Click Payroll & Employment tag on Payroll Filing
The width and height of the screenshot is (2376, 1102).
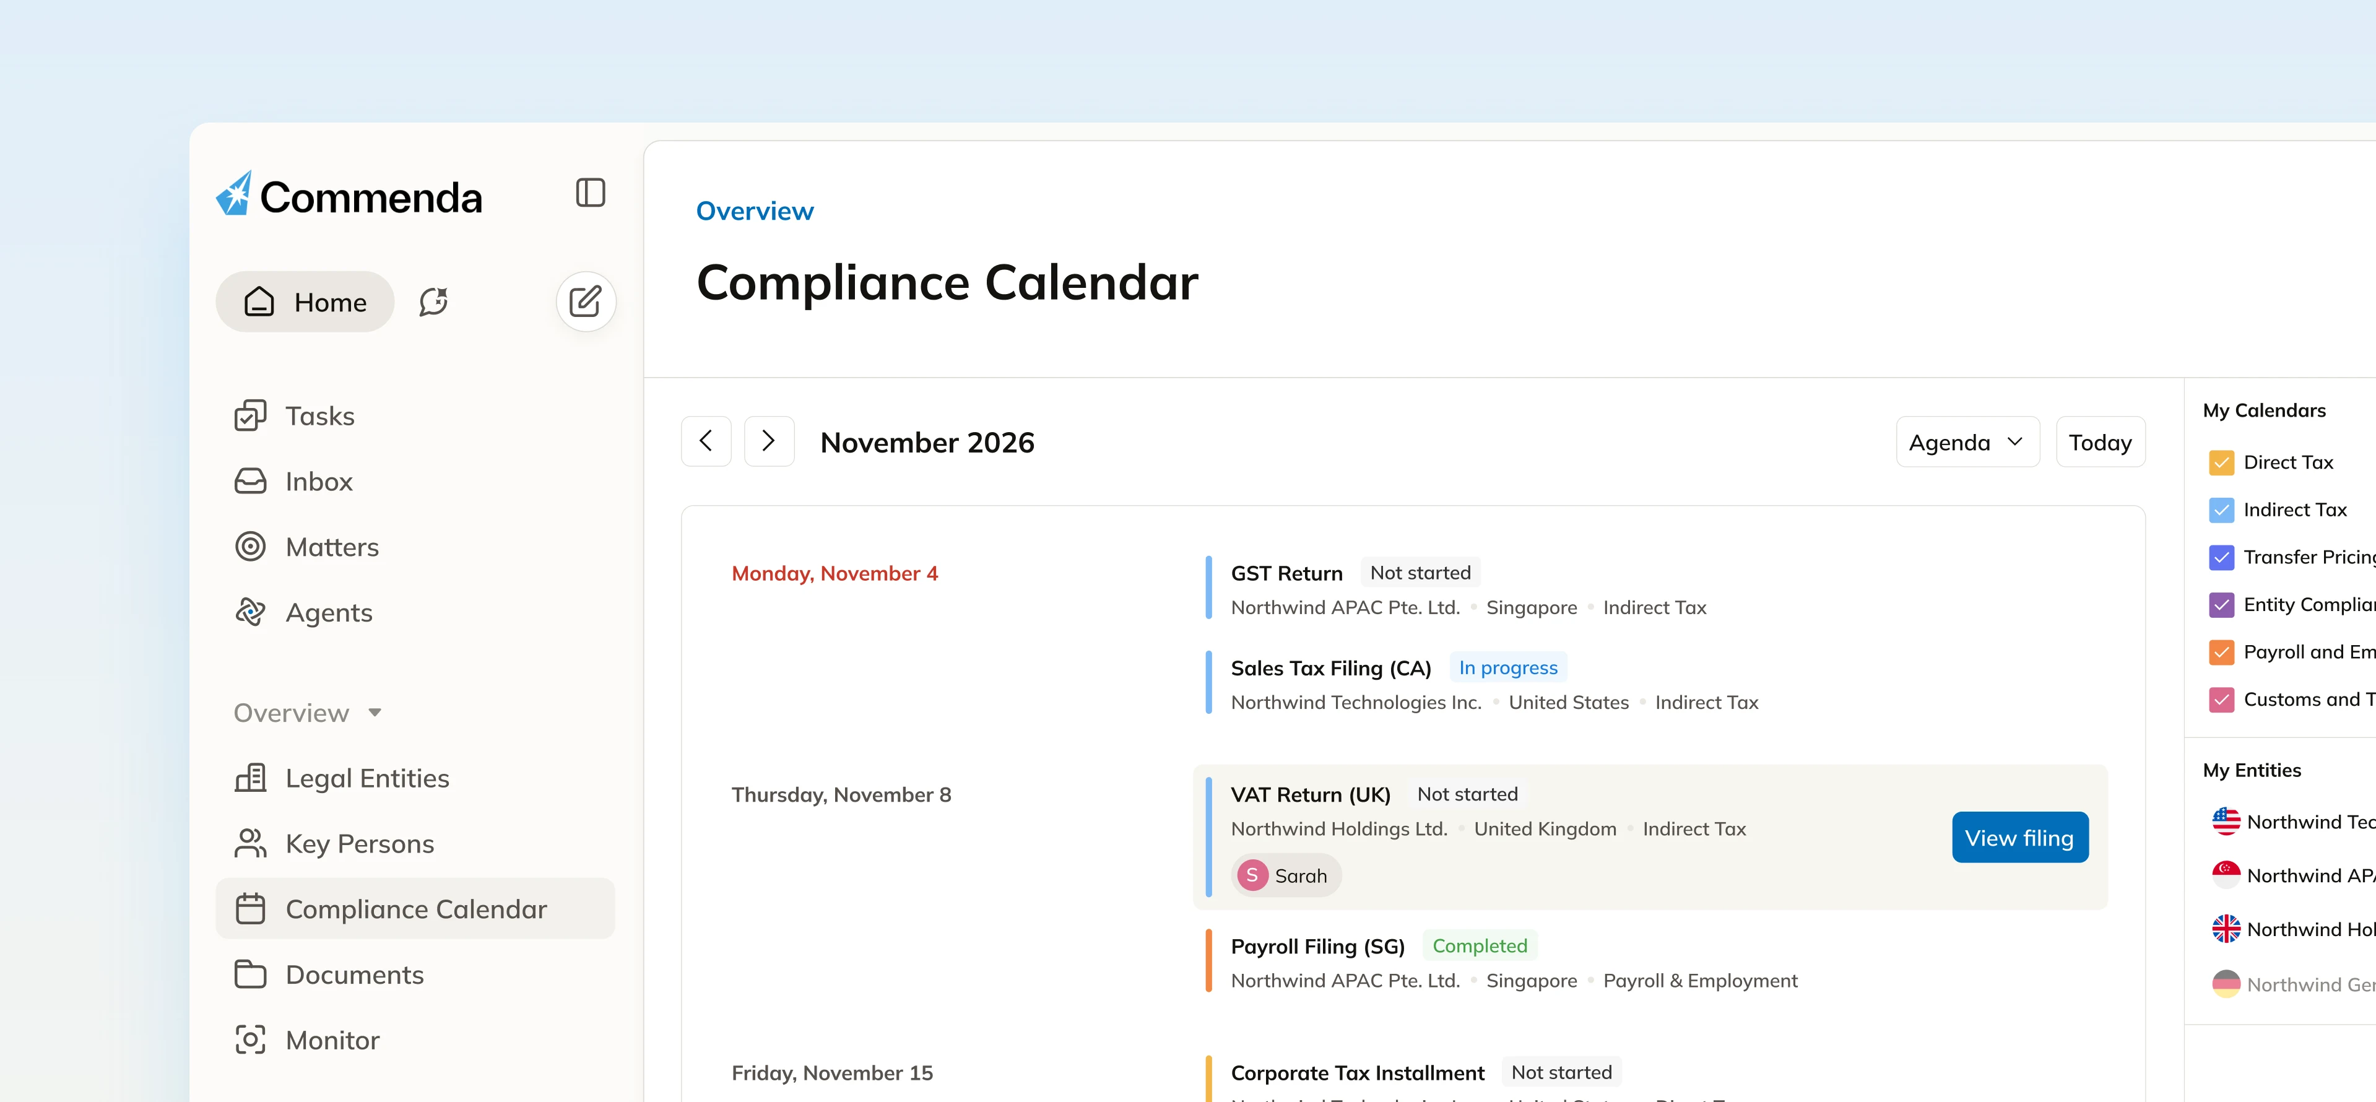click(x=1700, y=981)
